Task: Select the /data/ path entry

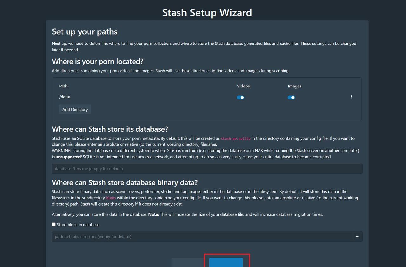Action: pyautogui.click(x=65, y=97)
